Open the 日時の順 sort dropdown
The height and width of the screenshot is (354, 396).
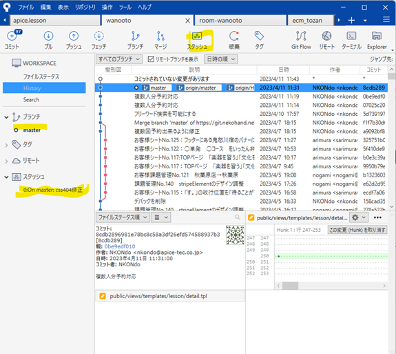pyautogui.click(x=221, y=59)
